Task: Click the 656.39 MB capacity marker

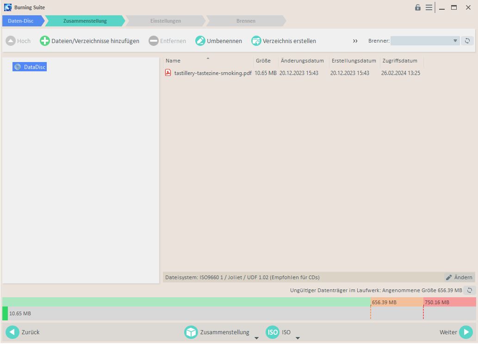Action: click(x=384, y=302)
